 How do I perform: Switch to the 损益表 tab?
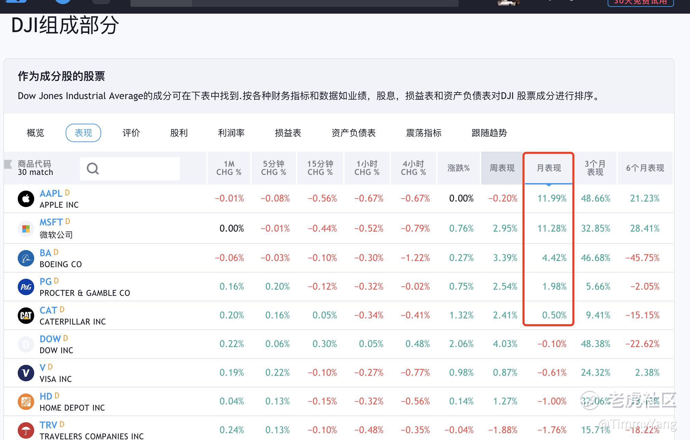tap(288, 133)
